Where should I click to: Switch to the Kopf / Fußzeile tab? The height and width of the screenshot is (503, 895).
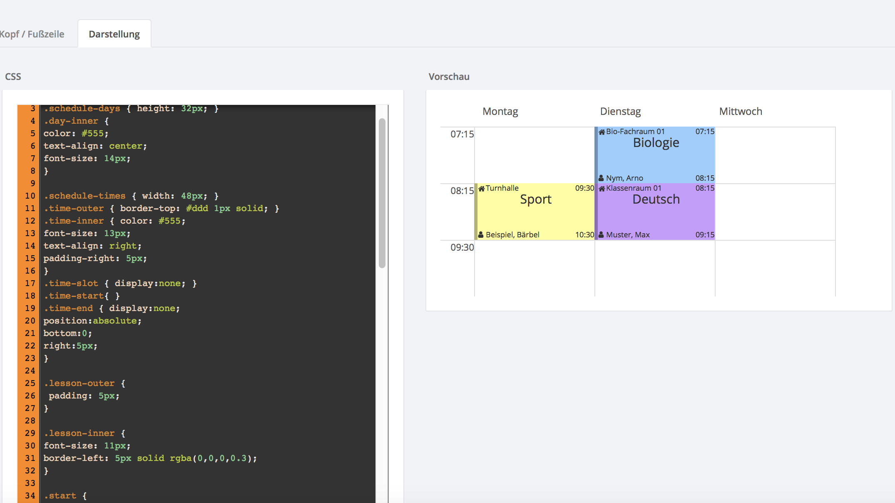click(31, 34)
